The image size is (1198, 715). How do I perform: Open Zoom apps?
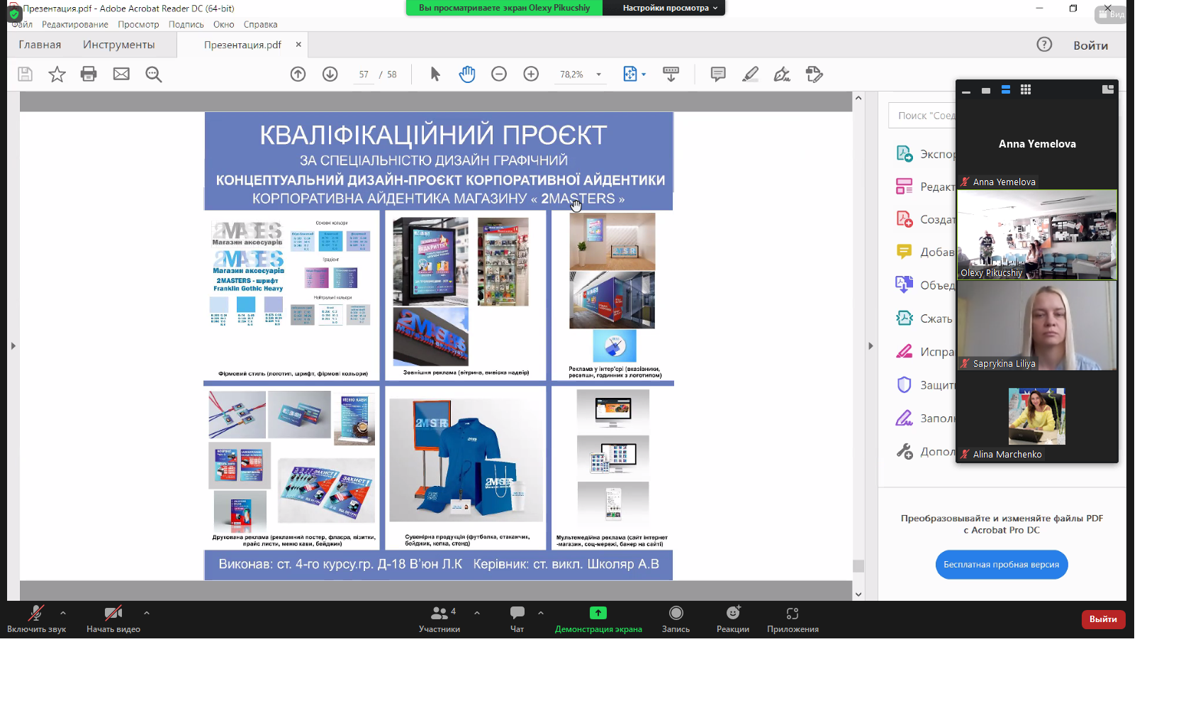[793, 619]
